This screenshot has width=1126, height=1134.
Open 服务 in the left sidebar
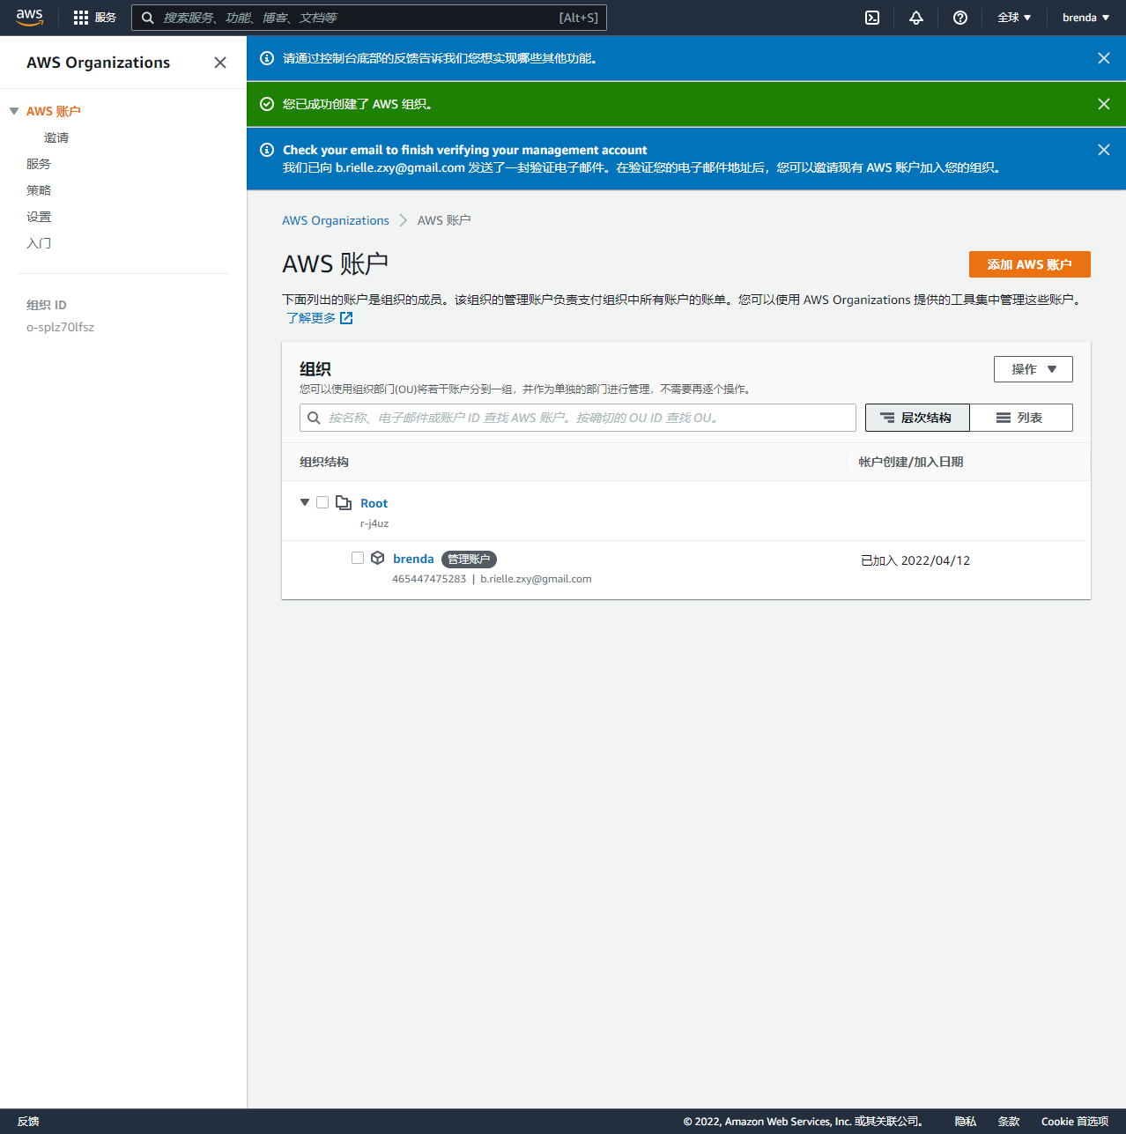(39, 164)
